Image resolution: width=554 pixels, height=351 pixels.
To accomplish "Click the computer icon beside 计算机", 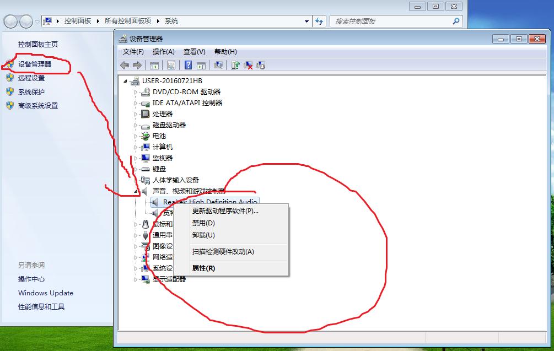I will (x=145, y=147).
